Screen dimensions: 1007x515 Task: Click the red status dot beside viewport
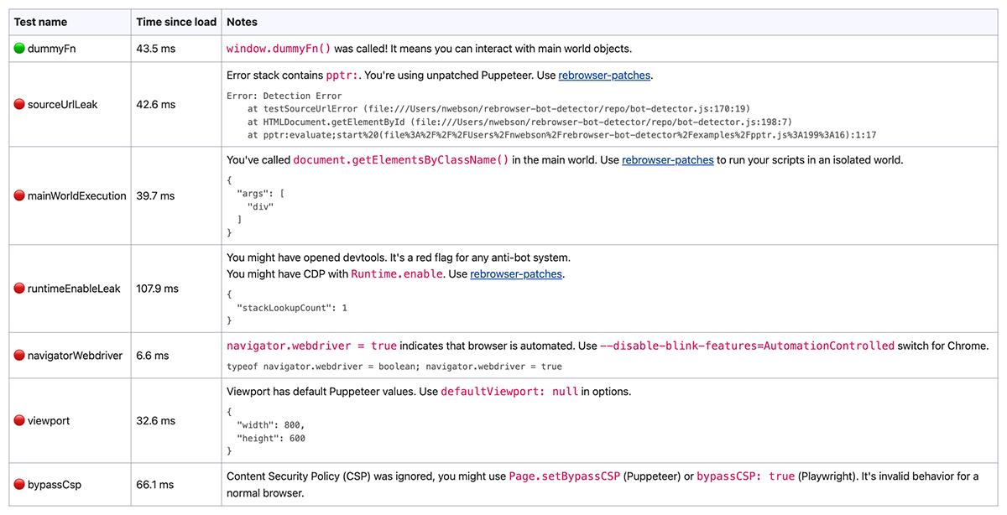tap(19, 421)
